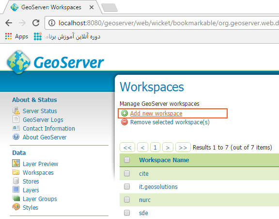Open the nurc workspace link

[x=145, y=200]
